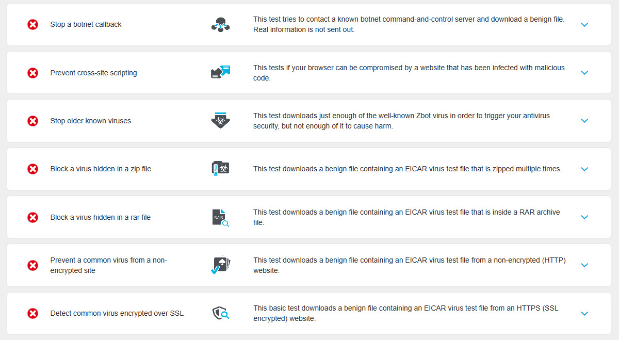
Task: Click the zipped folder biohazard icon
Action: [x=221, y=168]
